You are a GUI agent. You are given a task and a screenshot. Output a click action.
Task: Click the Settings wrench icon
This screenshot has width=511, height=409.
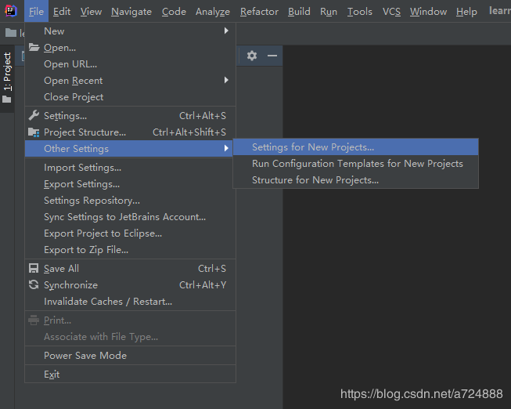coord(34,116)
